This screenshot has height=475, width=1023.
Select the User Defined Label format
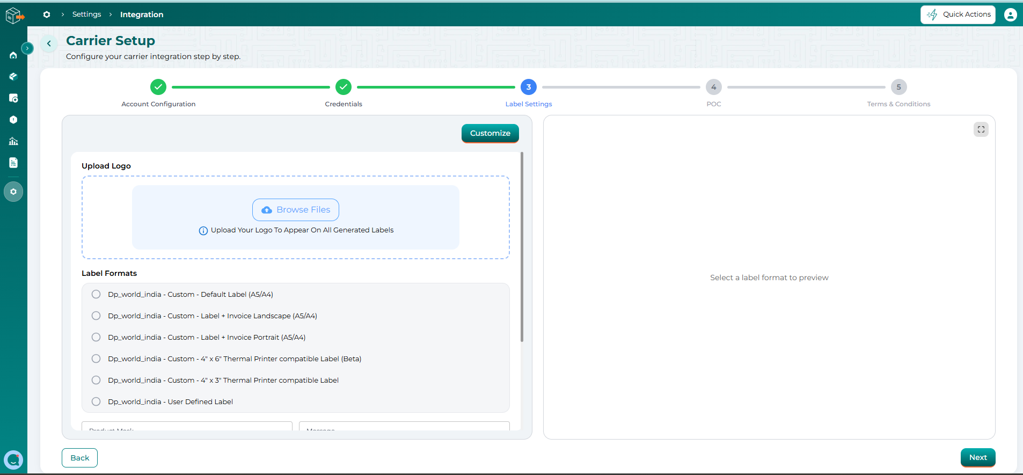pos(96,401)
